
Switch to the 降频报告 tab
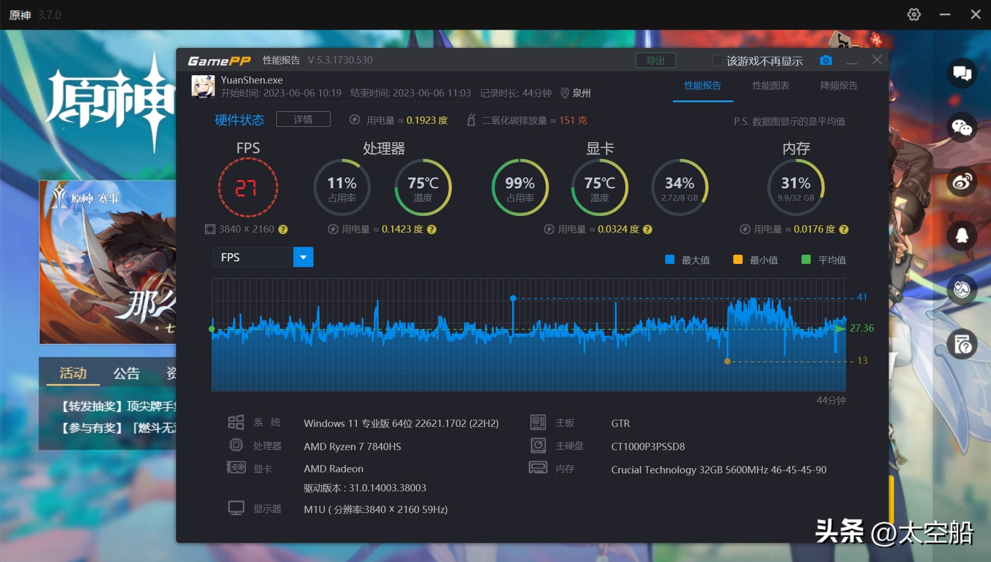pyautogui.click(x=839, y=86)
